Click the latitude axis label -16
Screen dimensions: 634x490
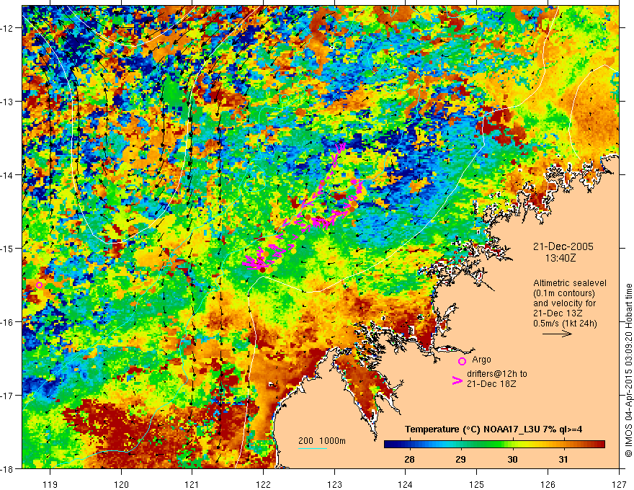pos(7,322)
